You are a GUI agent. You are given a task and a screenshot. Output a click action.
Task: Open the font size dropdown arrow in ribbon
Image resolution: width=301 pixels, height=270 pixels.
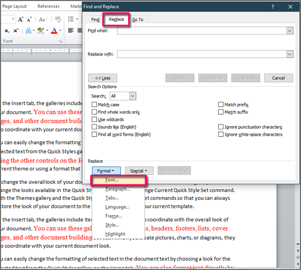(x=13, y=19)
